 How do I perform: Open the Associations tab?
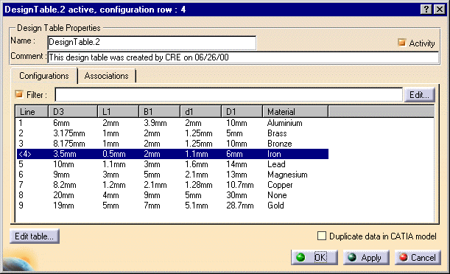pos(107,76)
